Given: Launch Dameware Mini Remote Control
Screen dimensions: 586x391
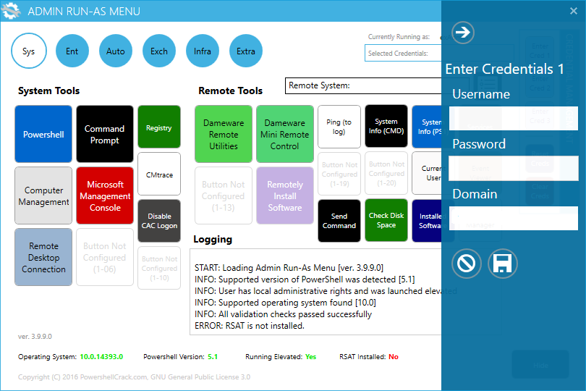Looking at the screenshot, I should click(285, 134).
